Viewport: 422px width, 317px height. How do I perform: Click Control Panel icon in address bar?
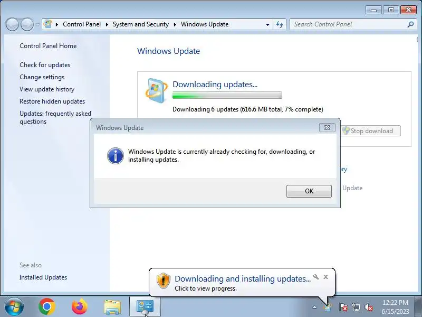tap(47, 24)
